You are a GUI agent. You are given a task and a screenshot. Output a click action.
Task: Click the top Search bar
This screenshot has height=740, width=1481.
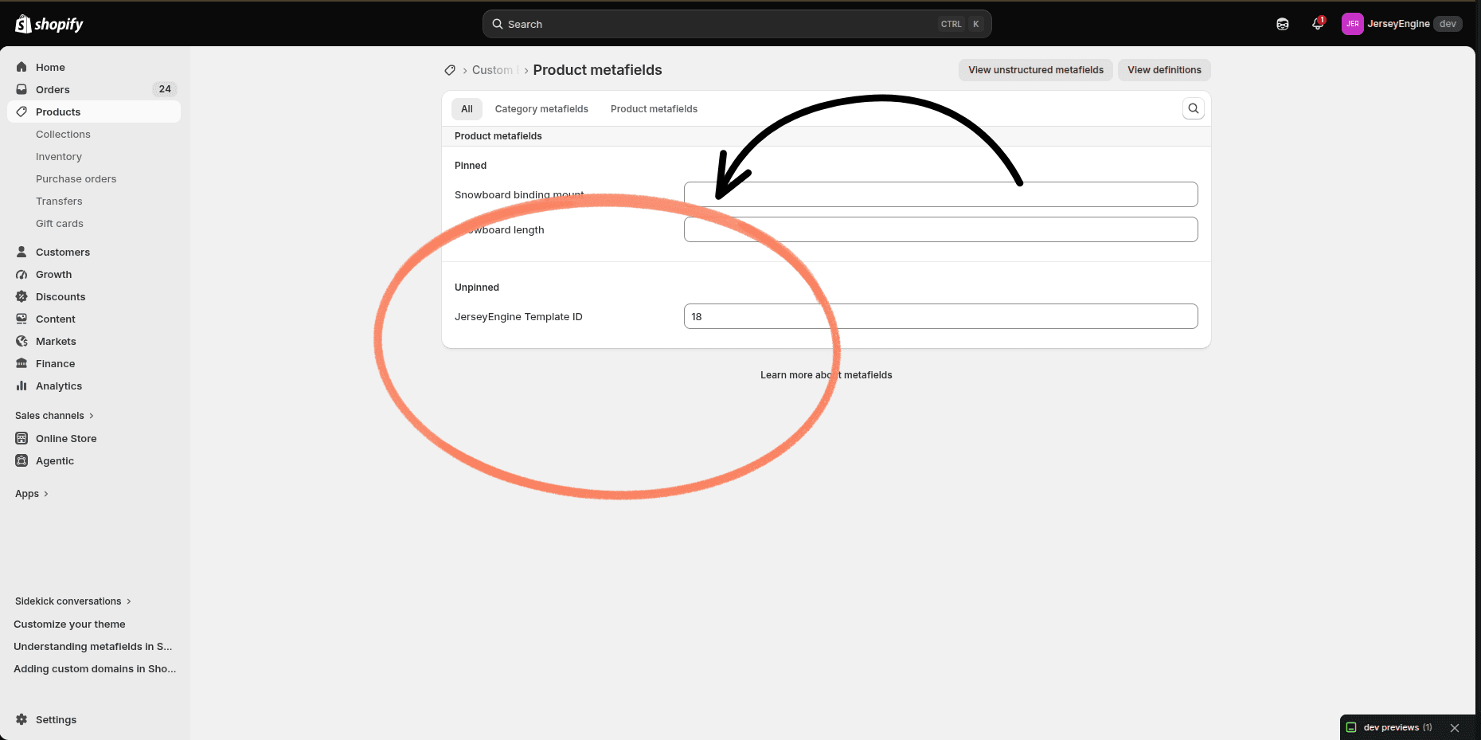click(x=737, y=24)
